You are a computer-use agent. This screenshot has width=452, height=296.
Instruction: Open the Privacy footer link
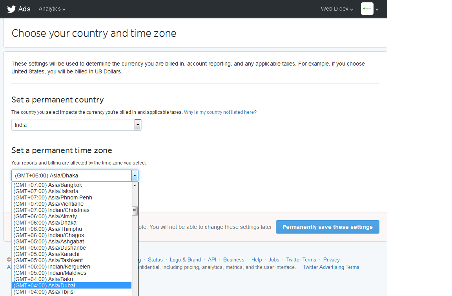(332, 259)
